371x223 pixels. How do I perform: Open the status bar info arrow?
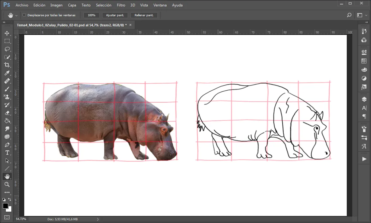coord(98,219)
